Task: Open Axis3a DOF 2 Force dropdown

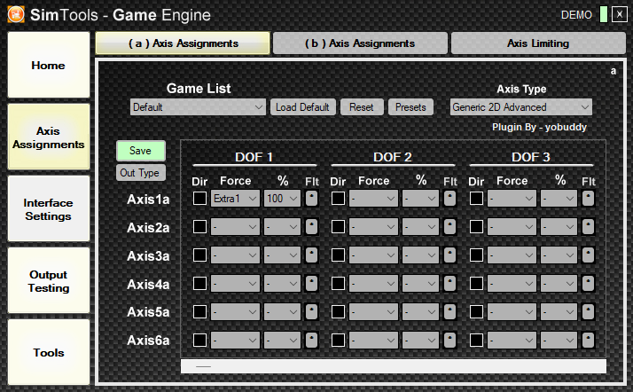Action: click(373, 255)
